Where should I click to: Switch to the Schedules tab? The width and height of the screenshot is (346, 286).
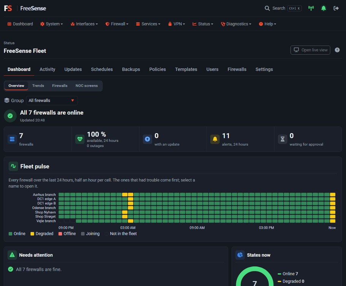[102, 69]
